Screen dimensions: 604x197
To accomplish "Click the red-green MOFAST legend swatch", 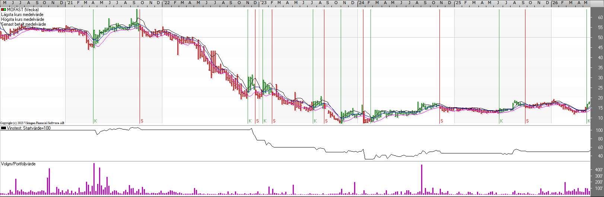I will [3, 10].
